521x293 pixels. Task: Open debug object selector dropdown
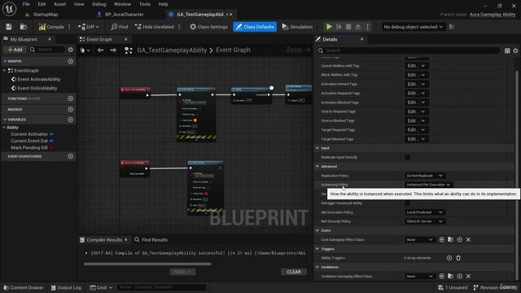[413, 27]
